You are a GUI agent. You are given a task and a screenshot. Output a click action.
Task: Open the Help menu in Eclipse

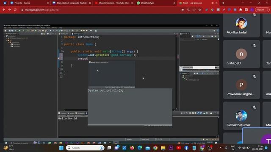pyautogui.click(x=61, y=28)
